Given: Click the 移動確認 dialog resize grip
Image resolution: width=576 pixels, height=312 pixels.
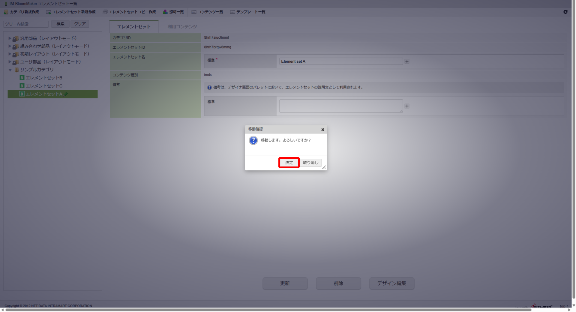Looking at the screenshot, I should click(324, 167).
